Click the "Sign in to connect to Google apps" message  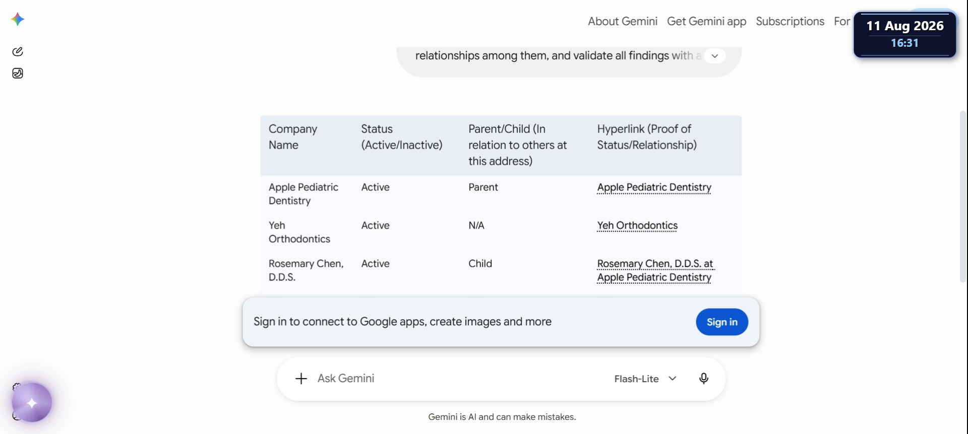pos(402,322)
